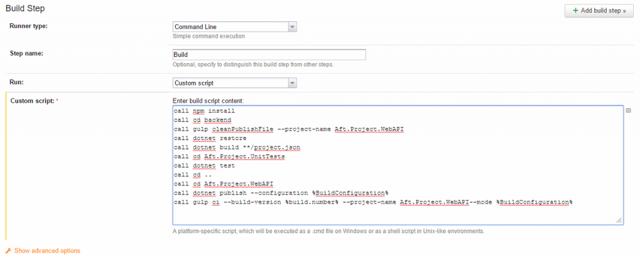
Task: Click the green plus icon on Add build step
Action: point(575,11)
